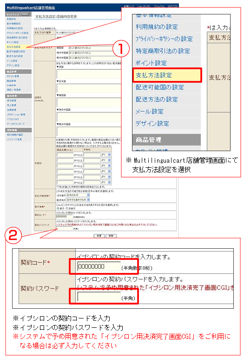Click the ▼簡体中国語 description text area

89,117
